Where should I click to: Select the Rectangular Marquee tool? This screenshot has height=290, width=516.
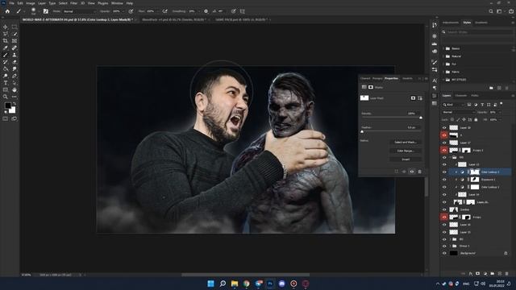pos(15,27)
